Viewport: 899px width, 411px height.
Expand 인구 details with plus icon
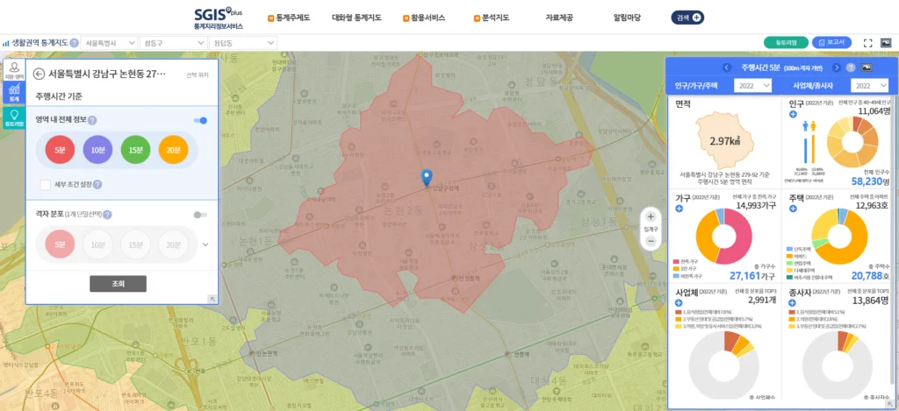(x=793, y=115)
